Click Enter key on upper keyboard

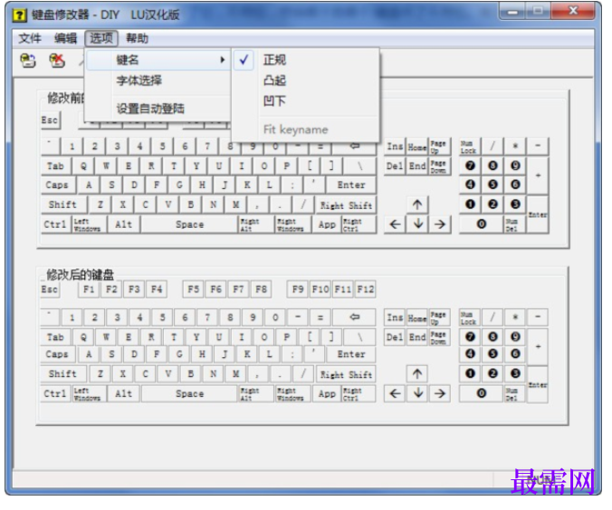click(x=351, y=184)
